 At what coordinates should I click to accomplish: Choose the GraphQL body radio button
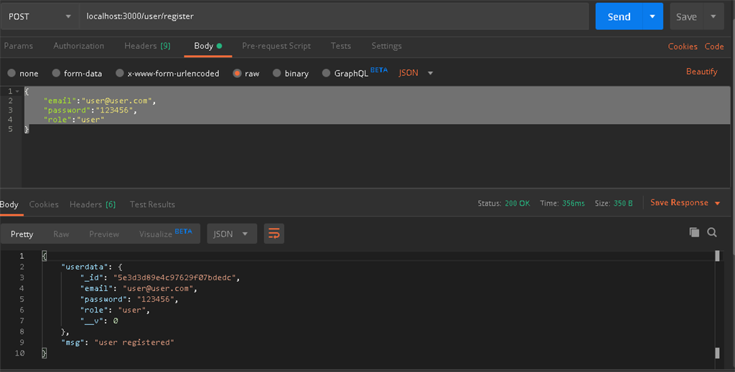tap(327, 73)
